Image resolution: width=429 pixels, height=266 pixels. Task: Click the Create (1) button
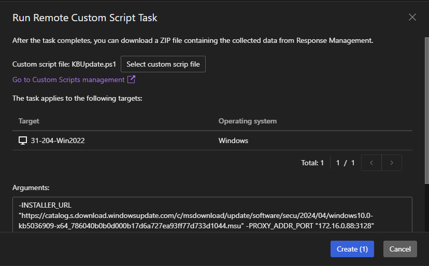352,249
